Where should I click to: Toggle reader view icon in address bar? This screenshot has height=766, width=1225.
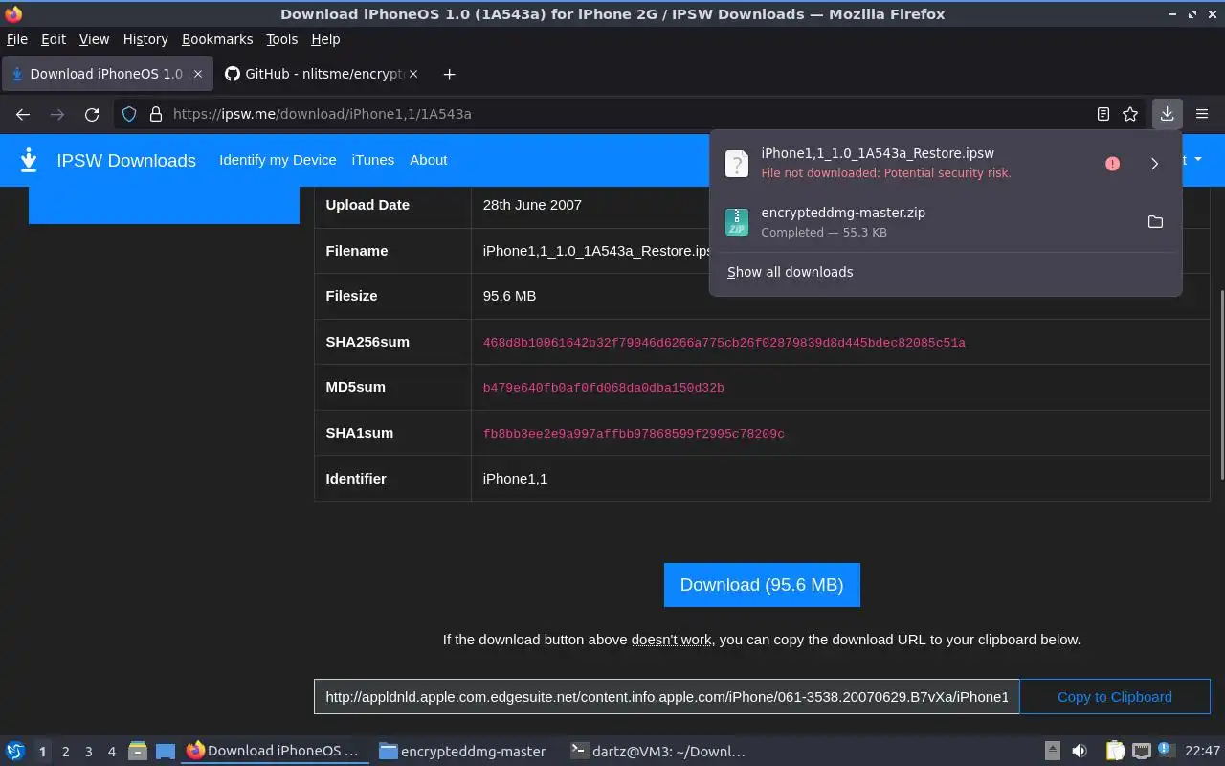click(1103, 114)
